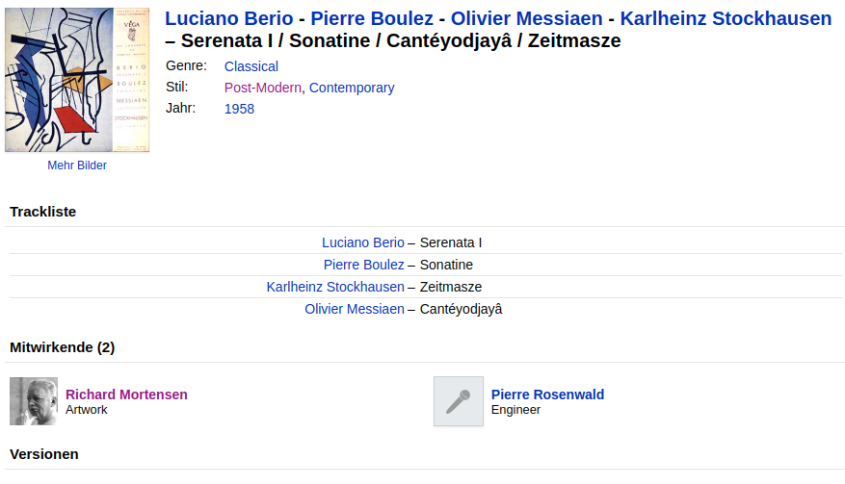Viewport: 845px width, 484px height.
Task: Open Luciano Berio in the tracklist
Action: [x=363, y=242]
